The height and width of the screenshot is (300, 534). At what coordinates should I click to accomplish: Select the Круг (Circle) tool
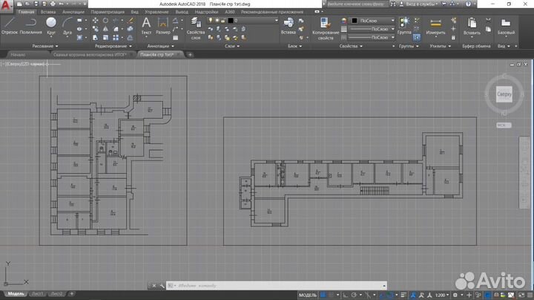pyautogui.click(x=52, y=25)
